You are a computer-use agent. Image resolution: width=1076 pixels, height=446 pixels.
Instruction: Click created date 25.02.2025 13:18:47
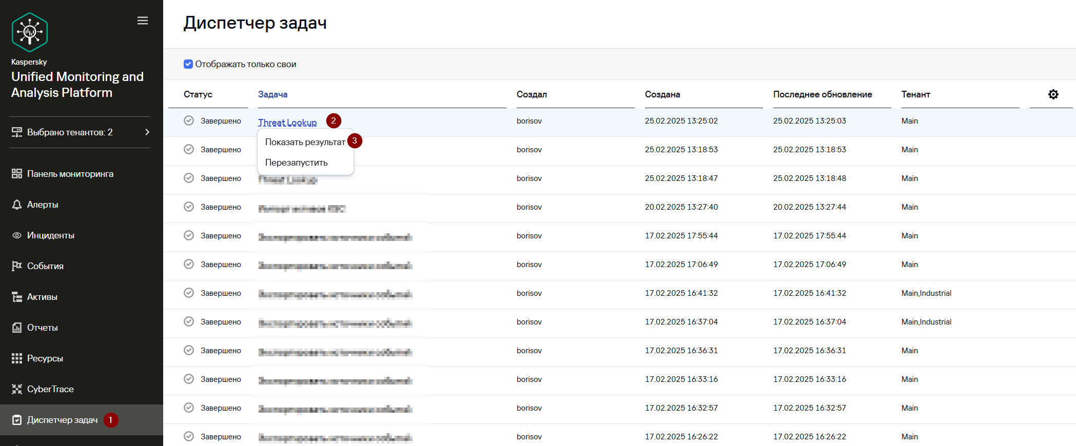point(681,178)
